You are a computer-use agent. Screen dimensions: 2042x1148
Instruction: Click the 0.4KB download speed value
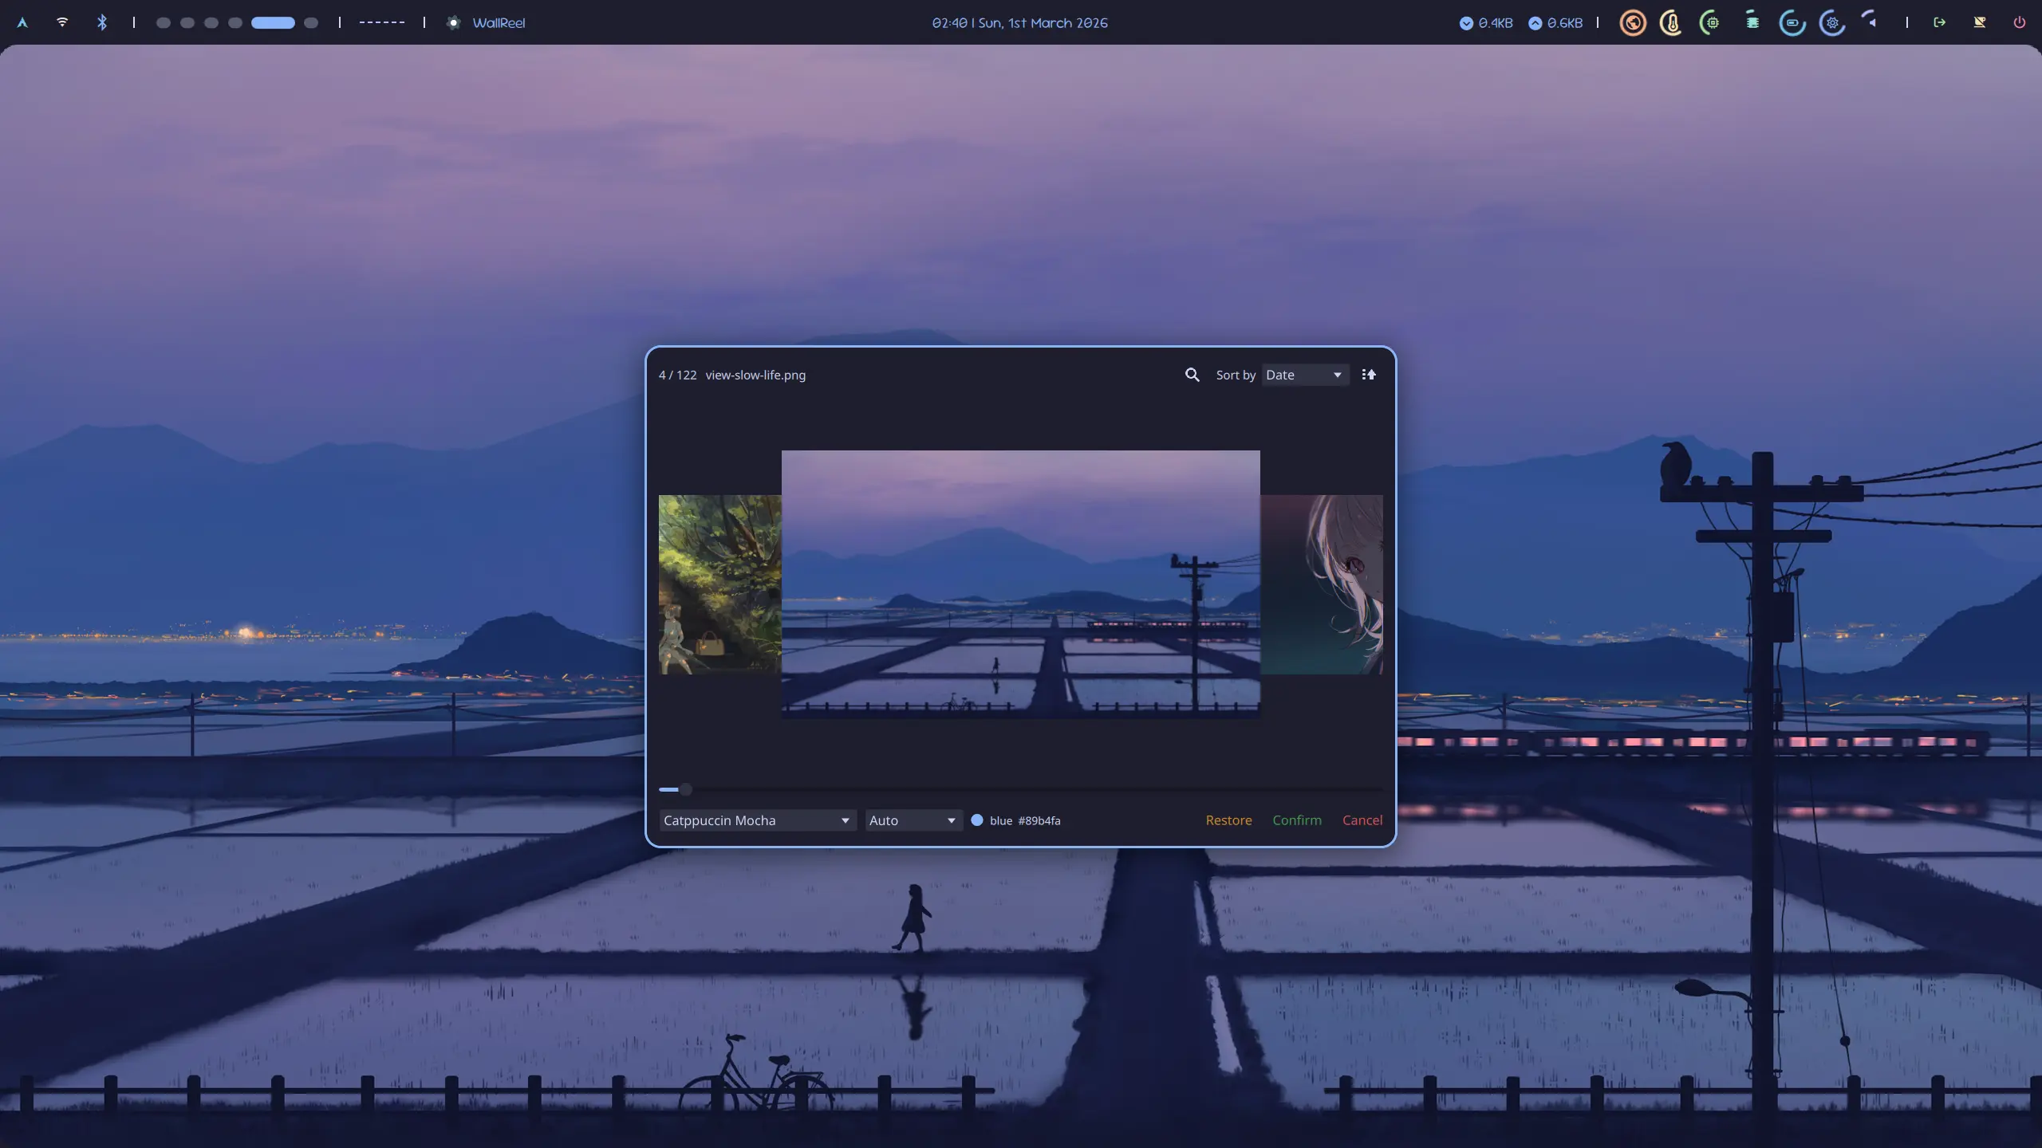coord(1496,23)
